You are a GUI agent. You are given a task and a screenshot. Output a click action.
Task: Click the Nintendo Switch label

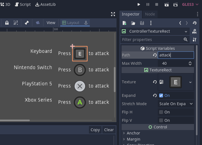(33, 67)
